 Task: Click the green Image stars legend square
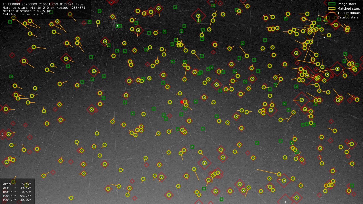tap(332, 4)
